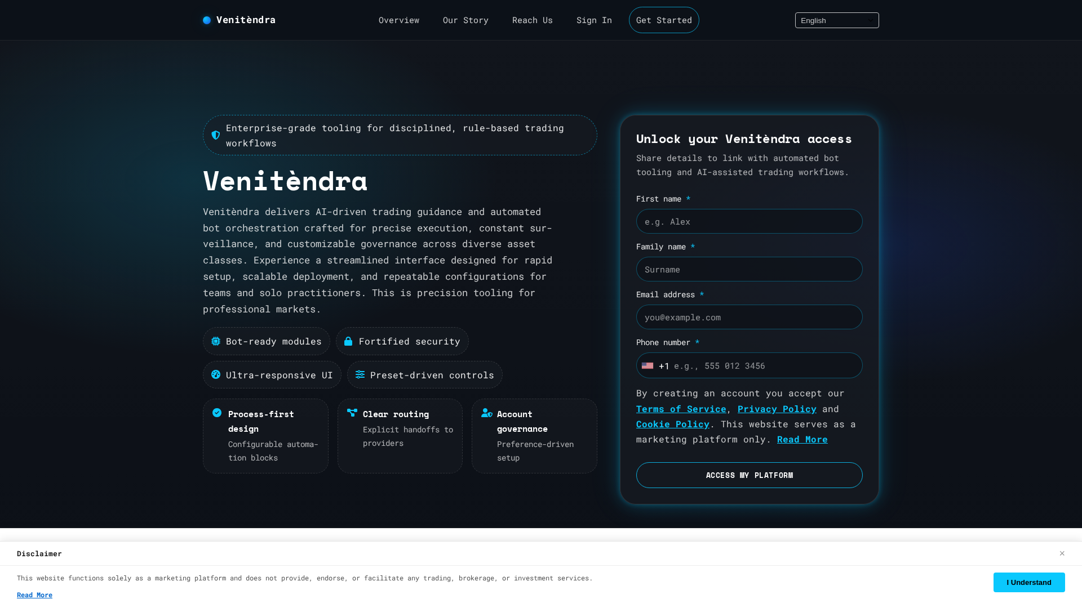Open the Terms of Service link
This screenshot has width=1082, height=608.
click(x=681, y=409)
